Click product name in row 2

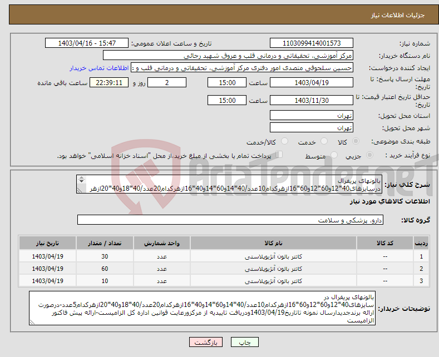tap(273, 269)
